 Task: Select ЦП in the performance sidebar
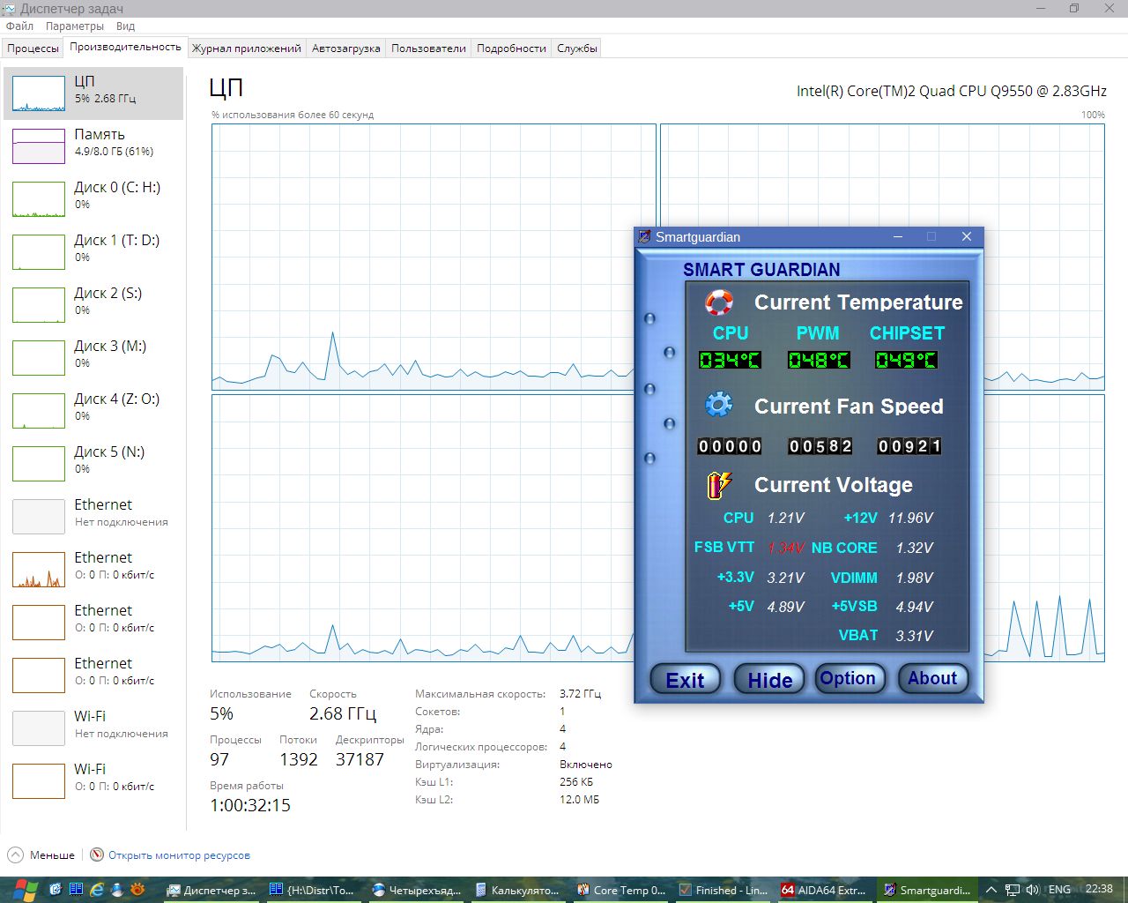pyautogui.click(x=93, y=93)
